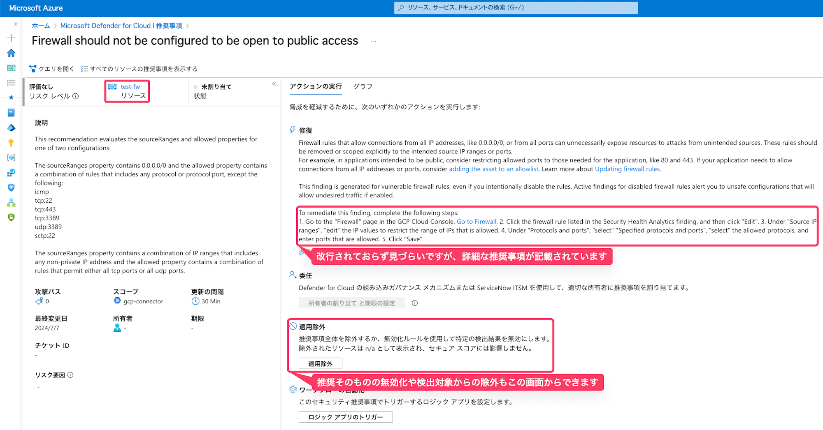This screenshot has height=430, width=823.
Task: Open the green network hierarchy sidebar icon
Action: tap(11, 202)
